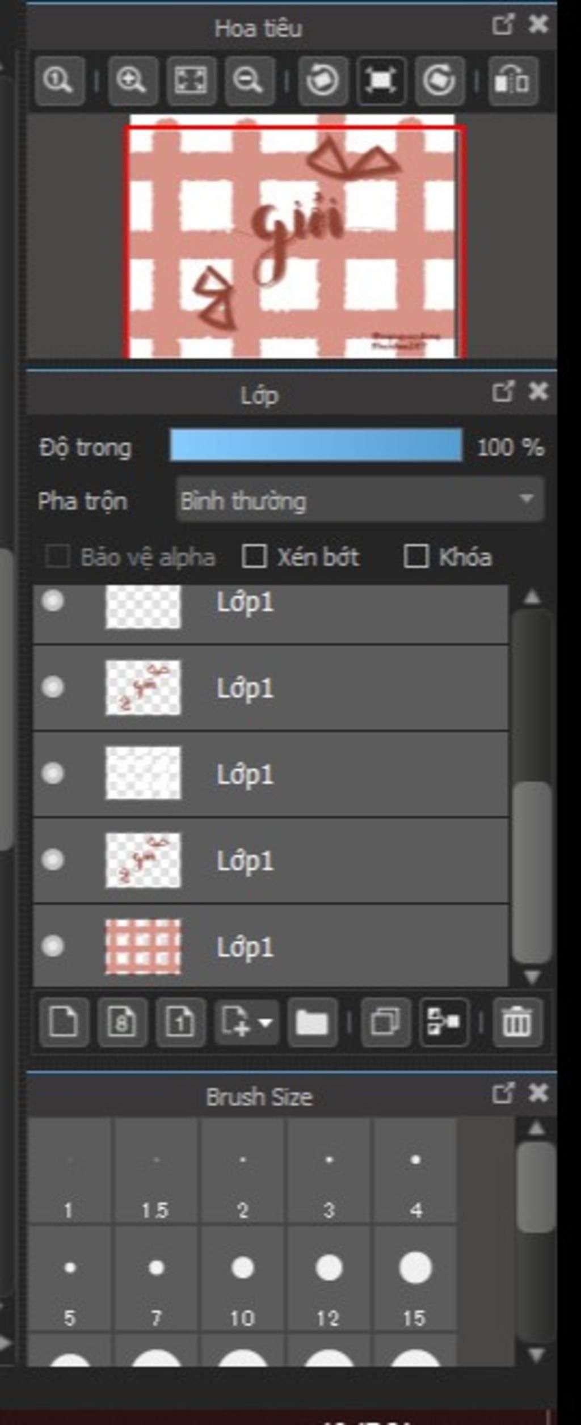Delete the selected layer with trash icon
This screenshot has height=1425, width=581.
[x=517, y=1022]
